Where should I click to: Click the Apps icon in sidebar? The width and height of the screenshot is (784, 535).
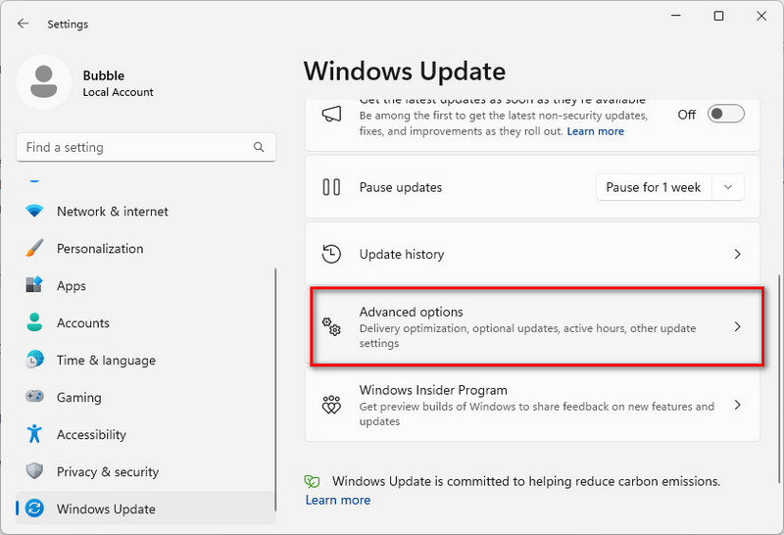pos(34,285)
